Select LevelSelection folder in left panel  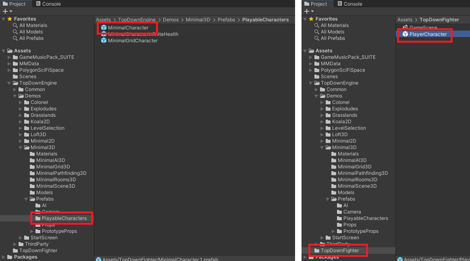tap(44, 128)
